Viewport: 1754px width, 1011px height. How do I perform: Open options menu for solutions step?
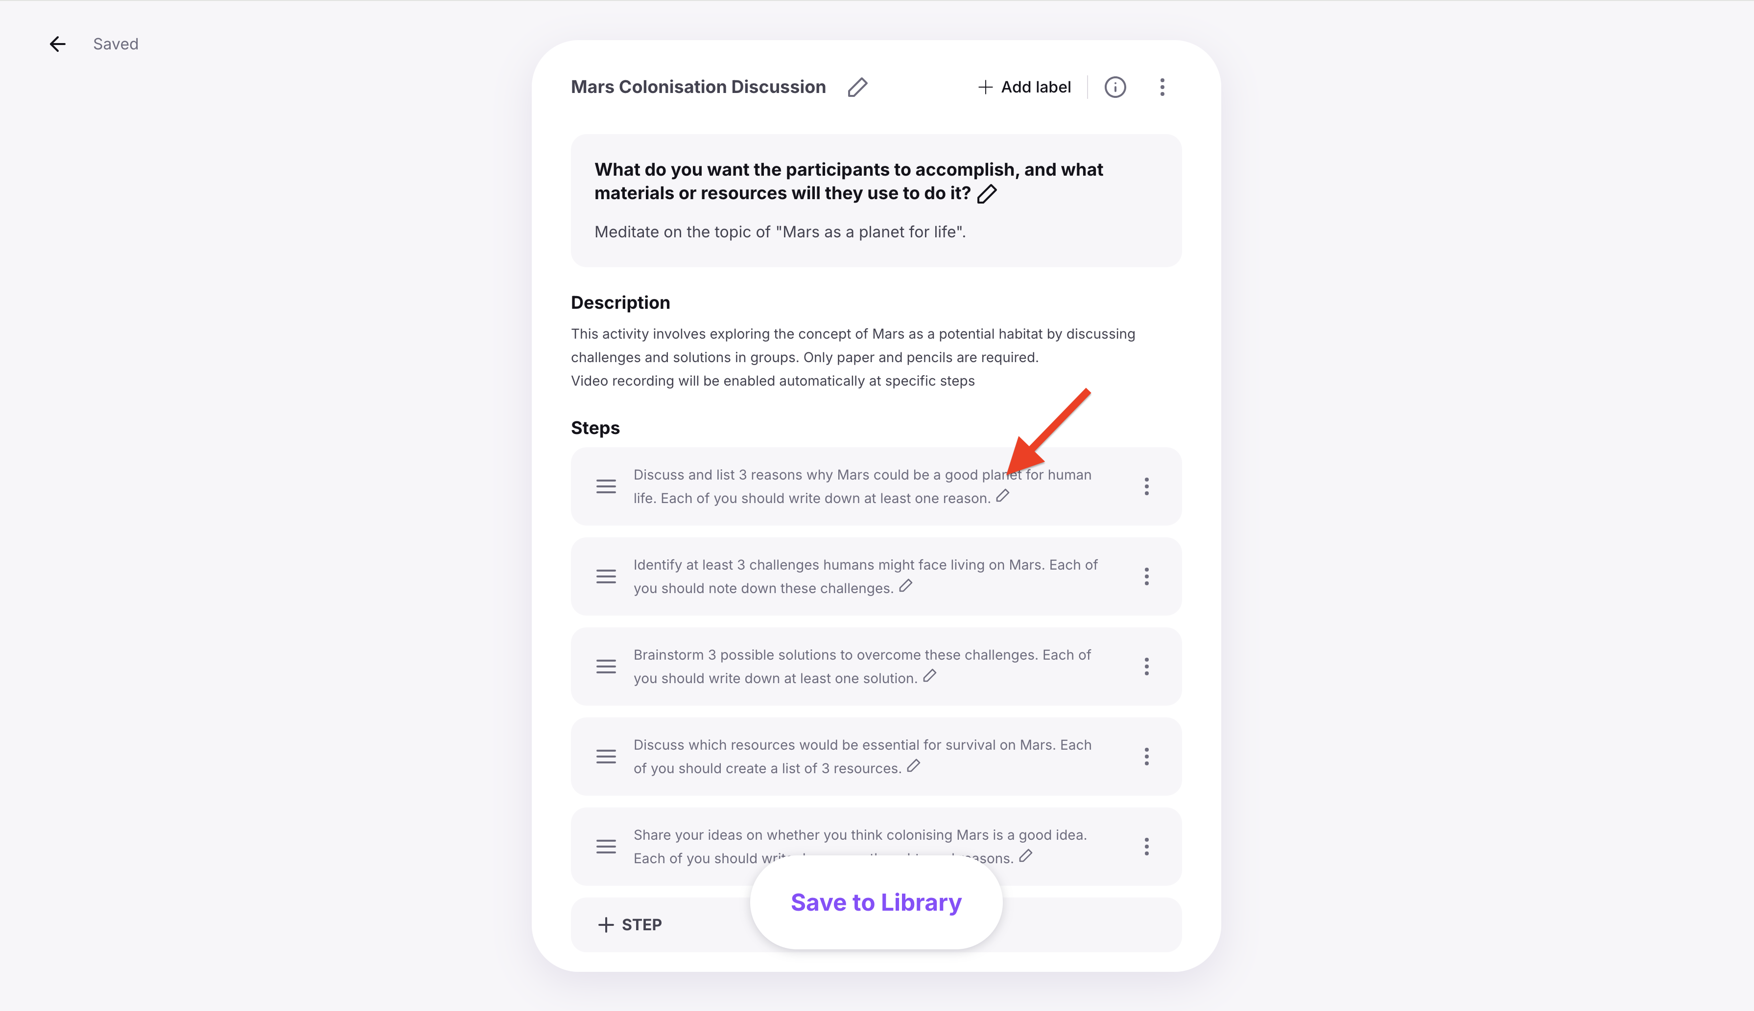[x=1146, y=666]
